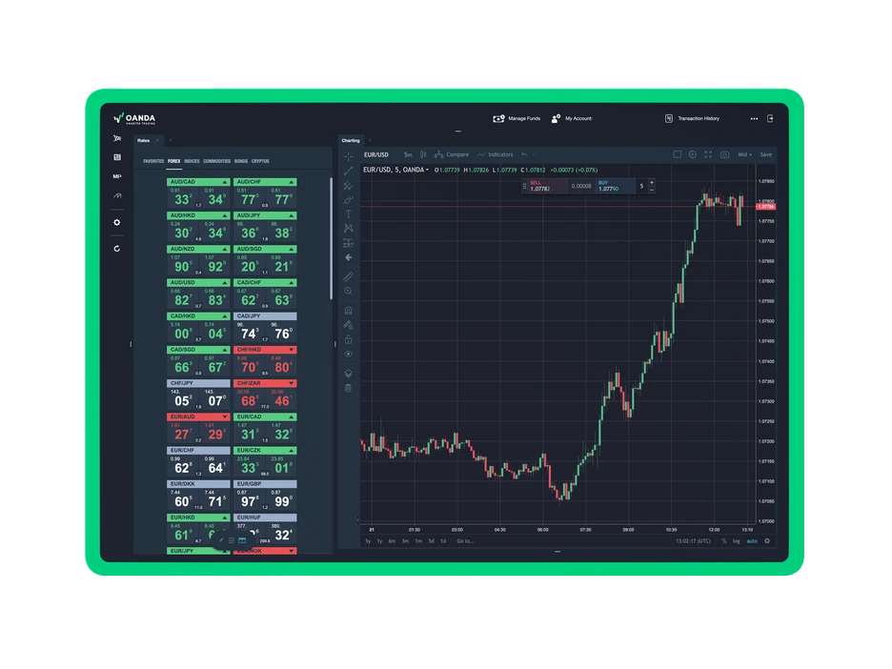Viewport: 892px width, 669px height.
Task: Open chart settings via the bottom-right gear
Action: tap(766, 541)
